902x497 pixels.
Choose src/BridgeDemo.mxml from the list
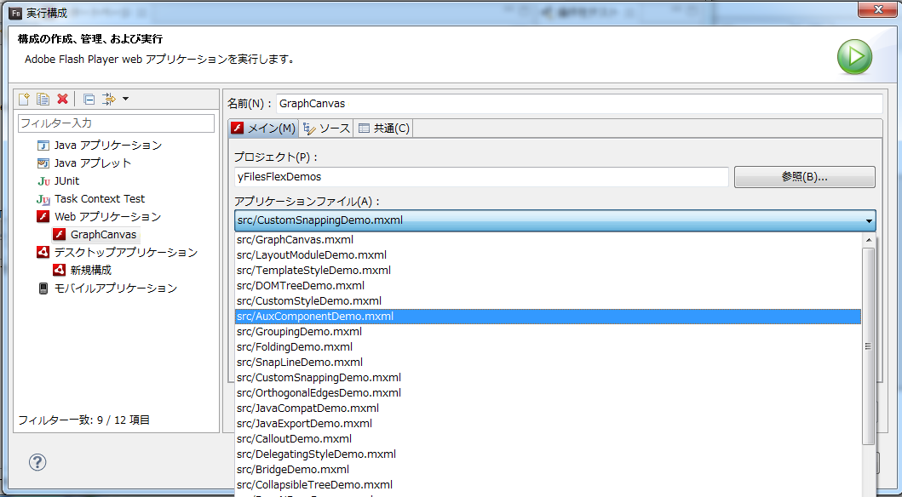(x=548, y=470)
